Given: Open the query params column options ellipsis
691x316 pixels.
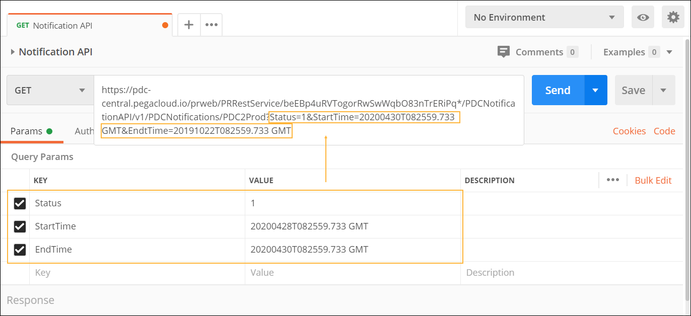Looking at the screenshot, I should [612, 180].
